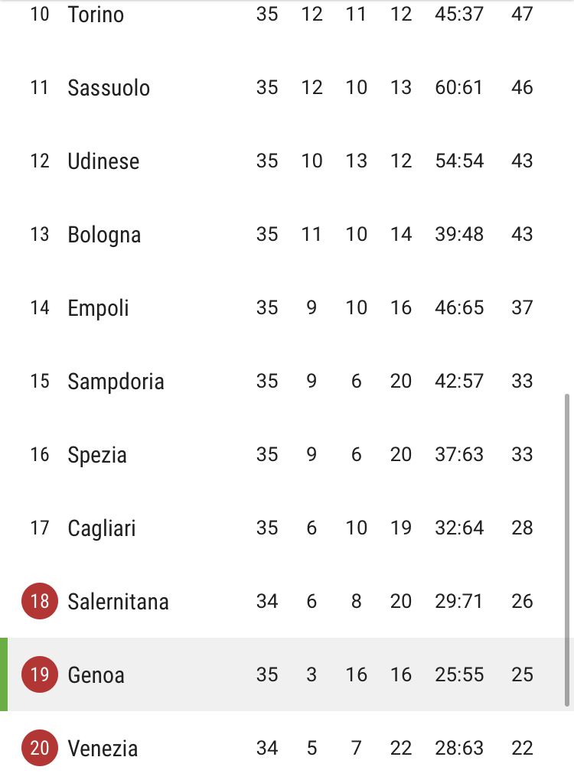This screenshot has height=783, width=574.
Task: Open the Torino team row
Action: [287, 14]
